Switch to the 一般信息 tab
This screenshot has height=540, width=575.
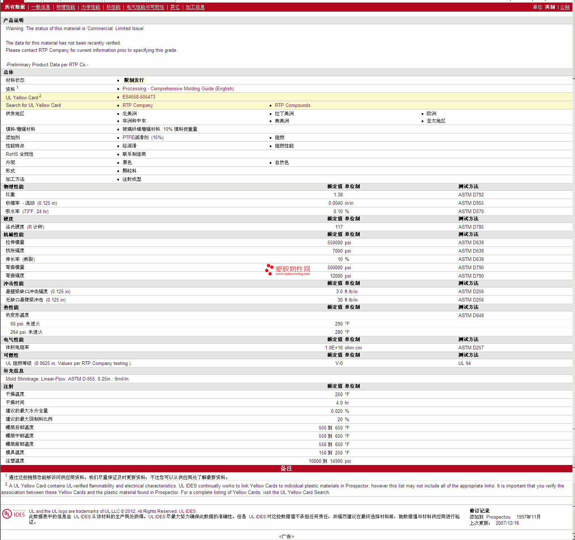(41, 7)
